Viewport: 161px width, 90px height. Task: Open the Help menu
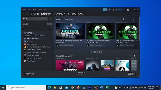coord(45,9)
